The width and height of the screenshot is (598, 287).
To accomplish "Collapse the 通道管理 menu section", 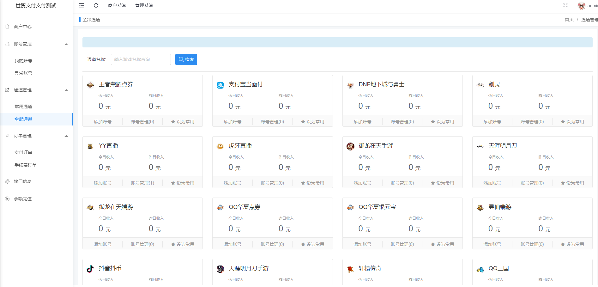I will 66,90.
